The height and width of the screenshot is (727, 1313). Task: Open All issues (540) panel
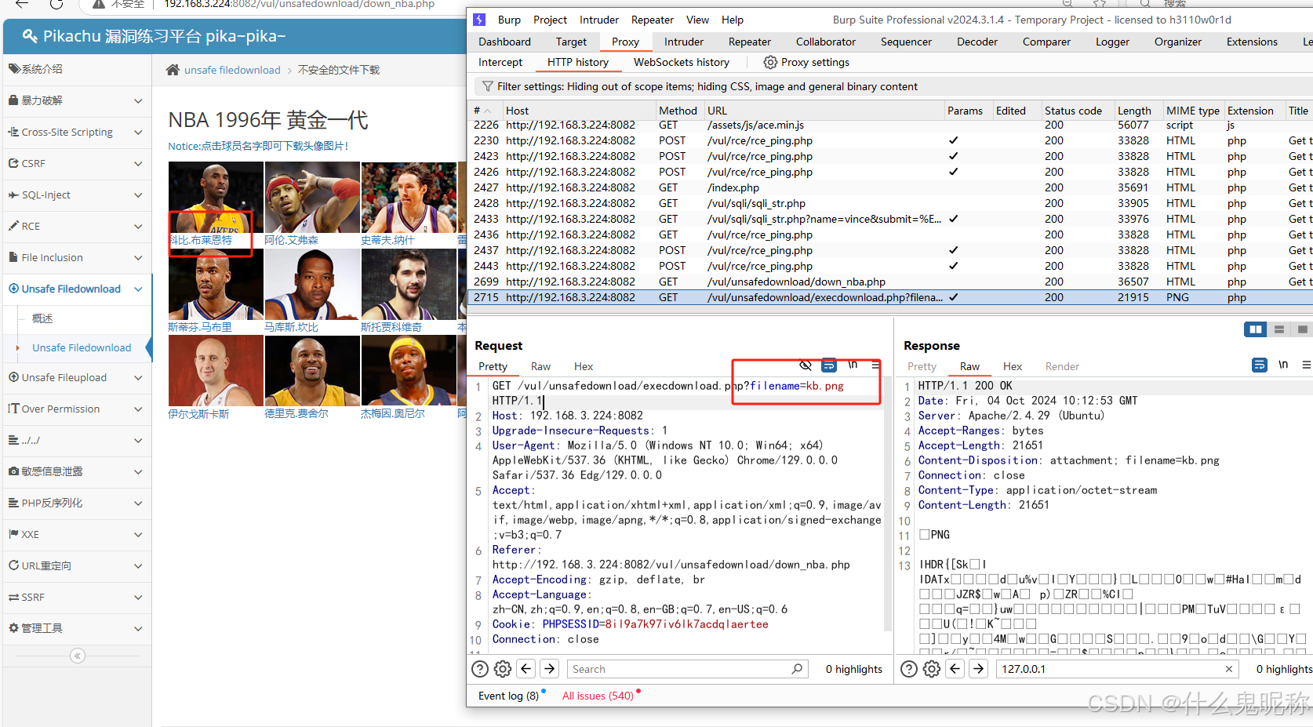[x=598, y=696]
